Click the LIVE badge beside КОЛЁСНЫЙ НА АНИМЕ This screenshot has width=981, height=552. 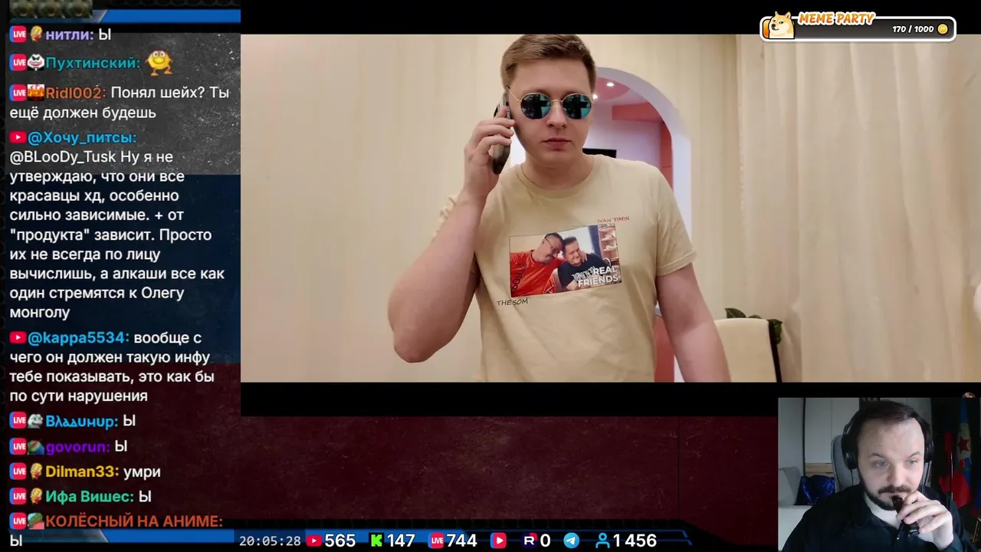[18, 521]
